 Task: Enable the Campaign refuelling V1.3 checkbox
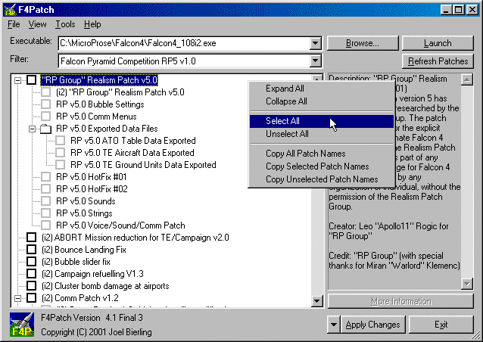click(x=32, y=273)
